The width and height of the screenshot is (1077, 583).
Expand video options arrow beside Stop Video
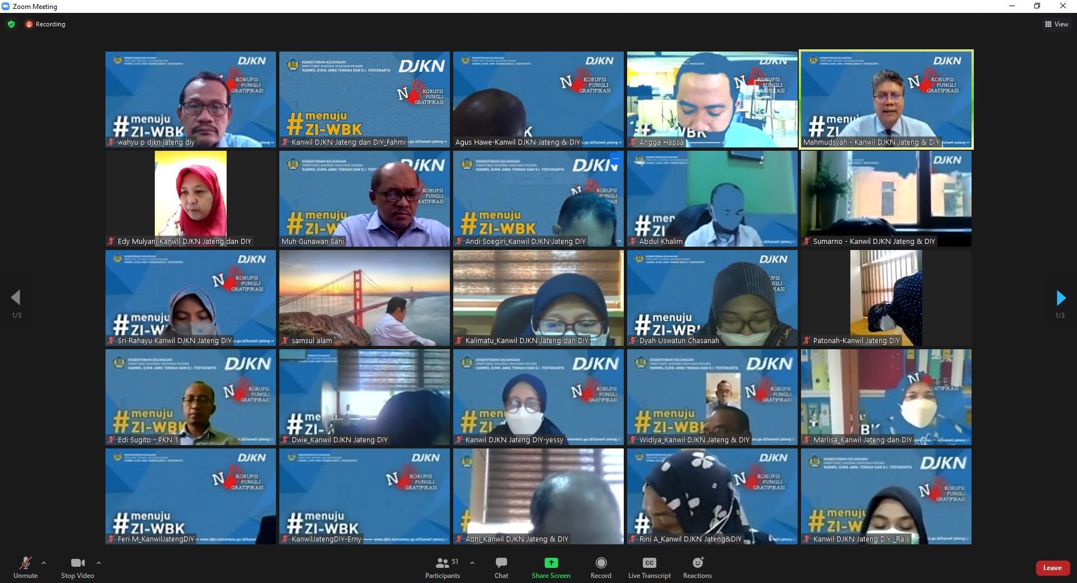tap(99, 563)
